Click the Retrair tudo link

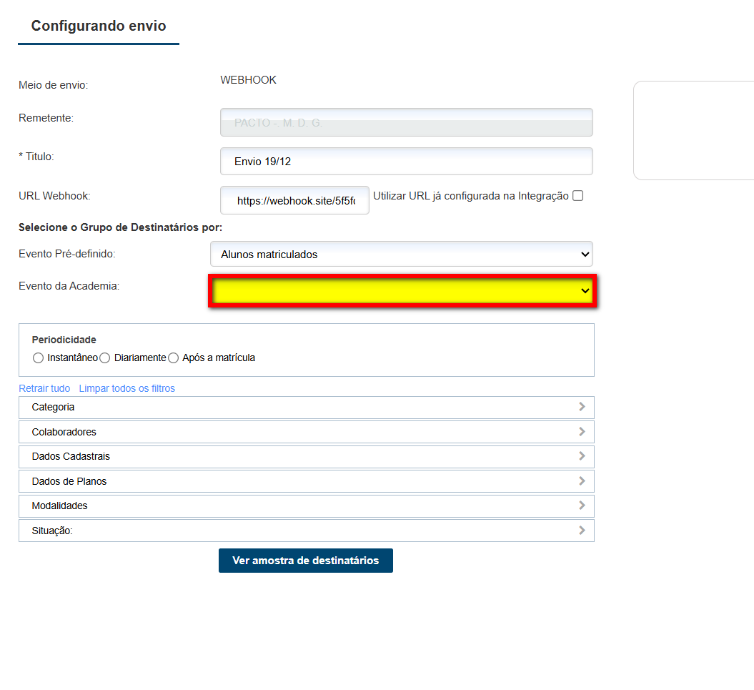click(44, 388)
